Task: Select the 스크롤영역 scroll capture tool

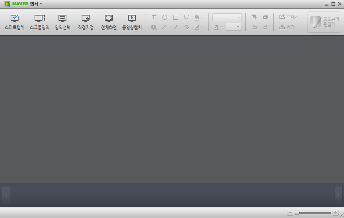Action: coord(40,22)
